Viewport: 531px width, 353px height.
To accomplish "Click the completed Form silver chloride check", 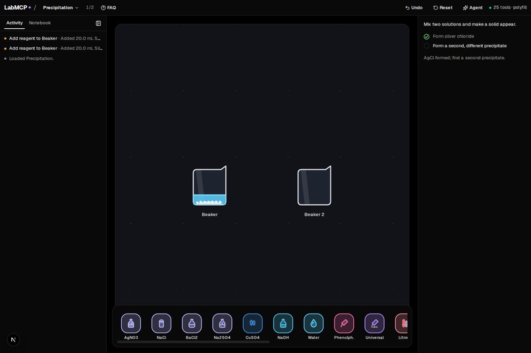I will [426, 36].
